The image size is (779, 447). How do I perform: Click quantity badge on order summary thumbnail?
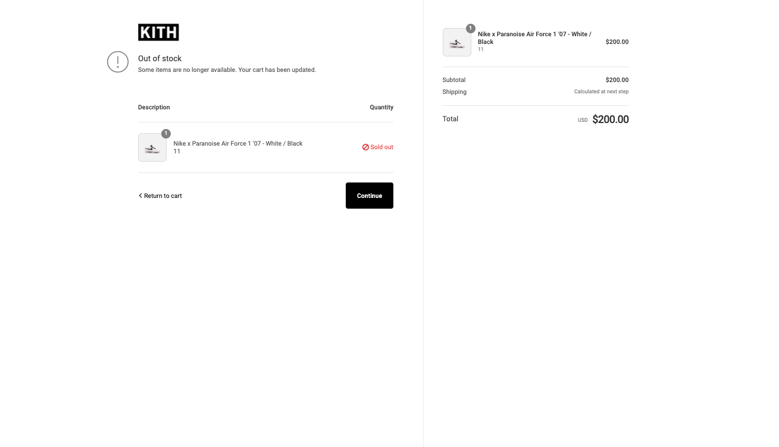471,29
